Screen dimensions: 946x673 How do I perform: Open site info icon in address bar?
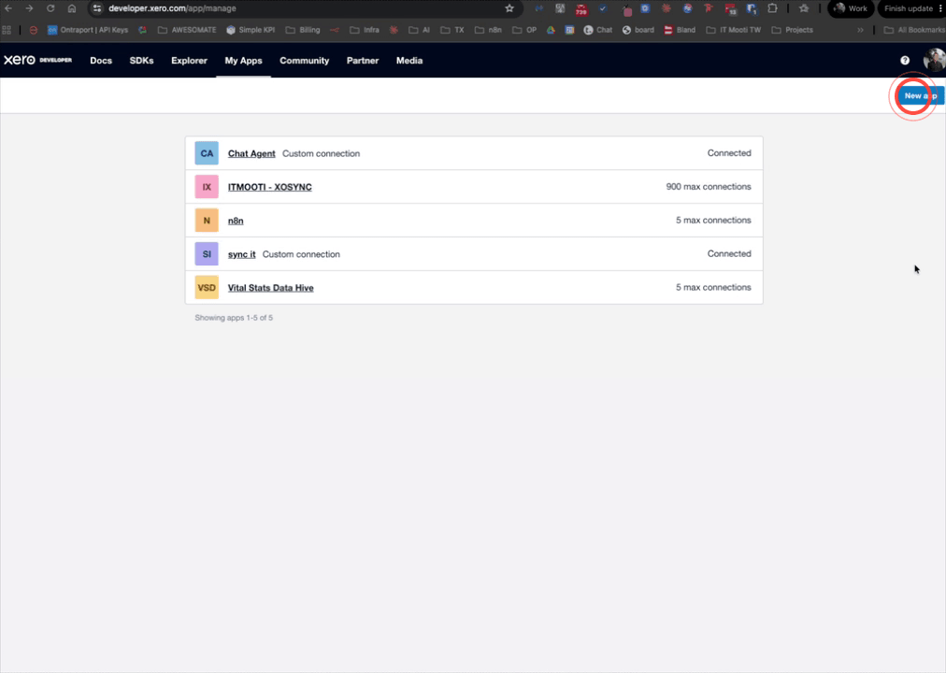(97, 8)
